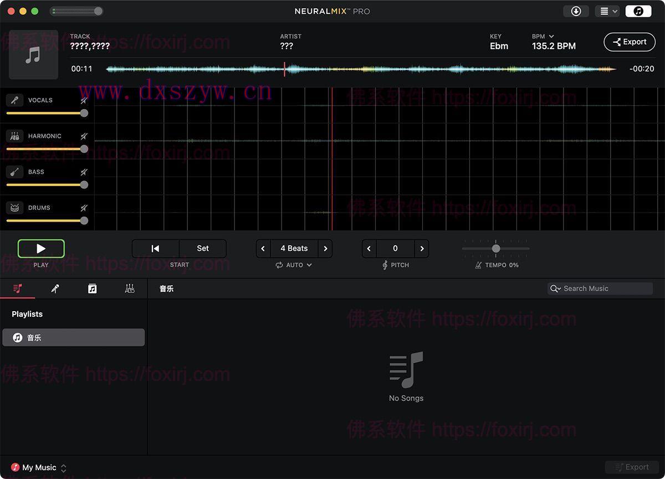Click the Harmonic instruments stem icon
This screenshot has height=479, width=665.
[15, 136]
